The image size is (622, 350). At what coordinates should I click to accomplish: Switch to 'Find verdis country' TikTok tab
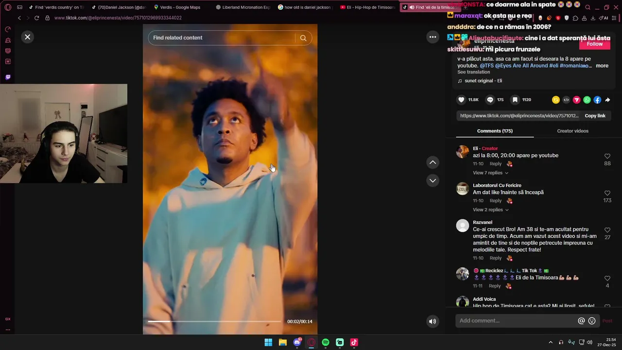[x=56, y=7]
